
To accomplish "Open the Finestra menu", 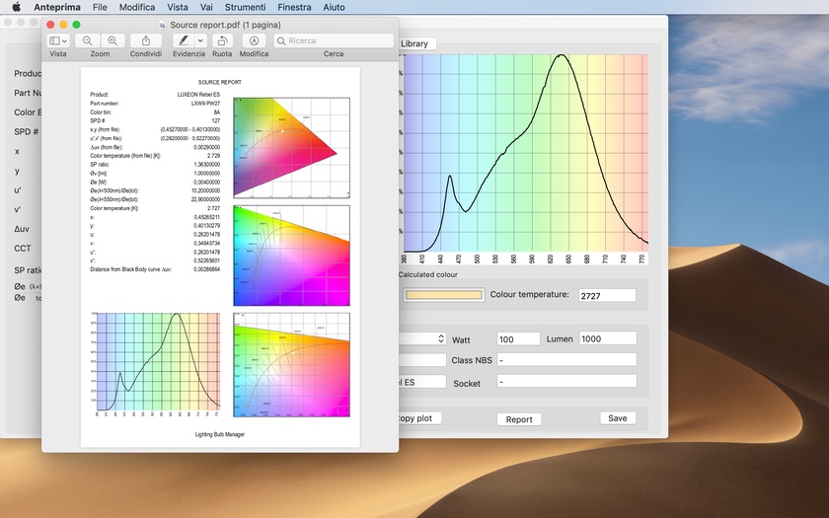I will (x=294, y=7).
